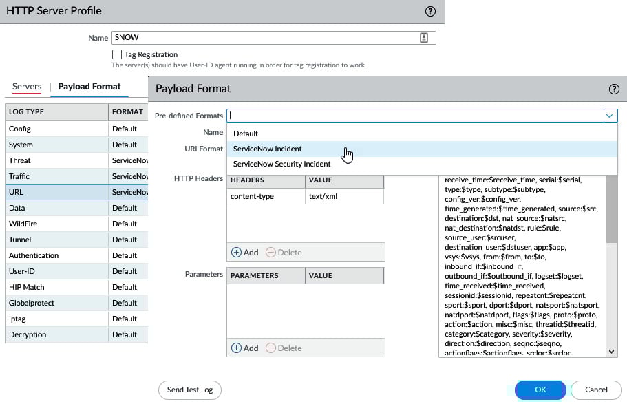627x404 pixels.
Task: Click inside the payload text area
Action: coord(522,266)
